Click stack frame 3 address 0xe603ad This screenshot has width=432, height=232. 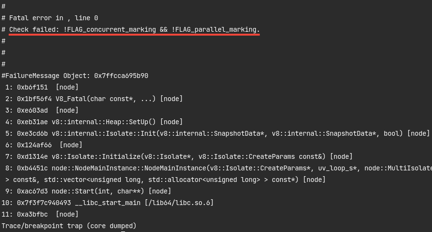32,110
